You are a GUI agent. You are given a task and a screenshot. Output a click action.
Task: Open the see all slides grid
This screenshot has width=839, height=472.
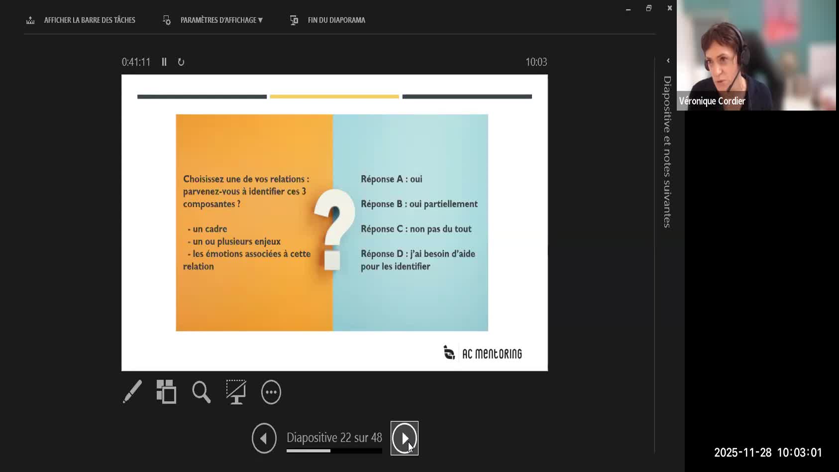pos(166,392)
